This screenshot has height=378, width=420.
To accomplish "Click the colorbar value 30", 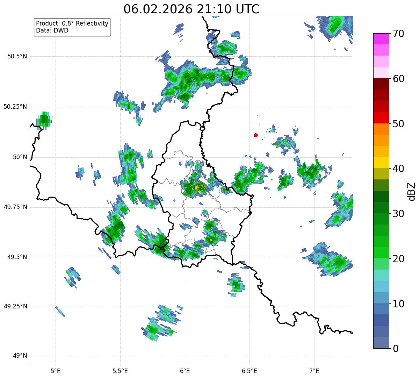I will click(398, 214).
